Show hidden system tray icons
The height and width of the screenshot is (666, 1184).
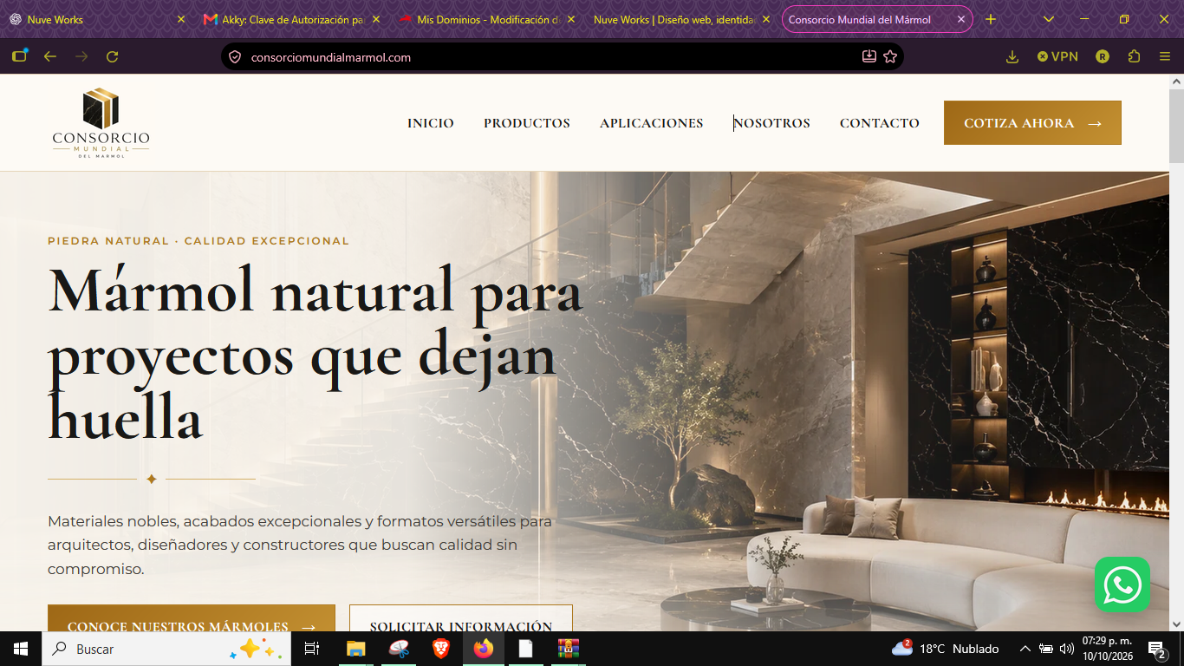pyautogui.click(x=1025, y=649)
